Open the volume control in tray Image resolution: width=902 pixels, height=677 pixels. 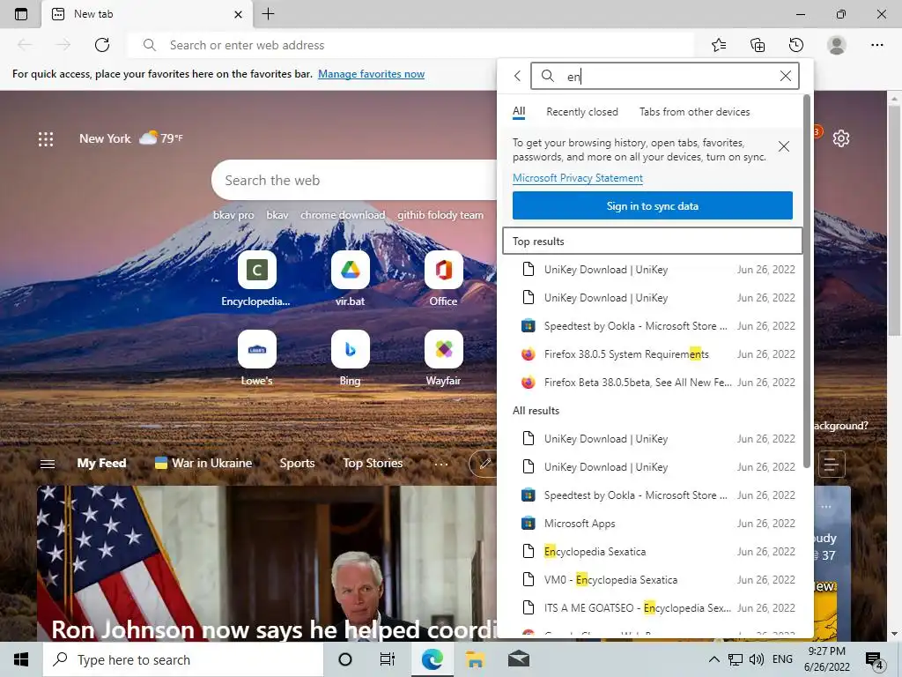pyautogui.click(x=757, y=659)
